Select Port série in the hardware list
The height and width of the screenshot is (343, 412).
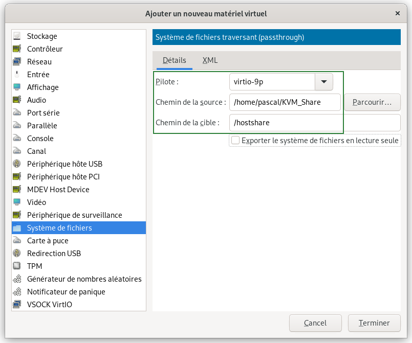tap(79, 113)
